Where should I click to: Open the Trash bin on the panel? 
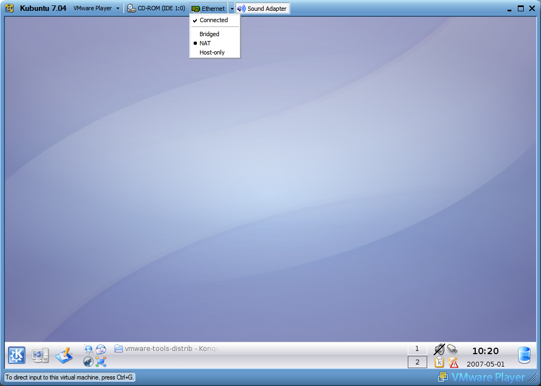click(524, 355)
